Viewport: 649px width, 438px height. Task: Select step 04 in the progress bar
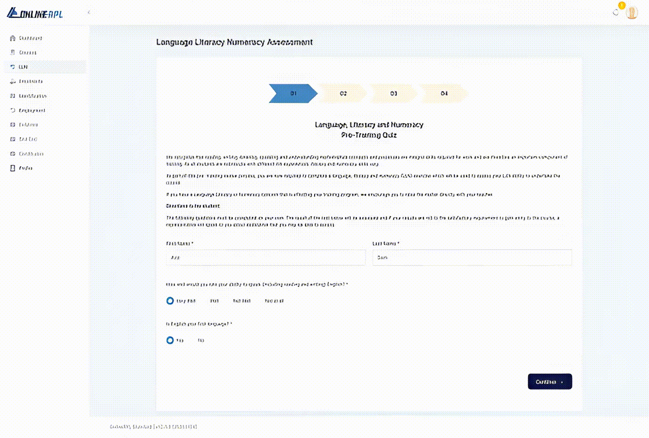444,93
